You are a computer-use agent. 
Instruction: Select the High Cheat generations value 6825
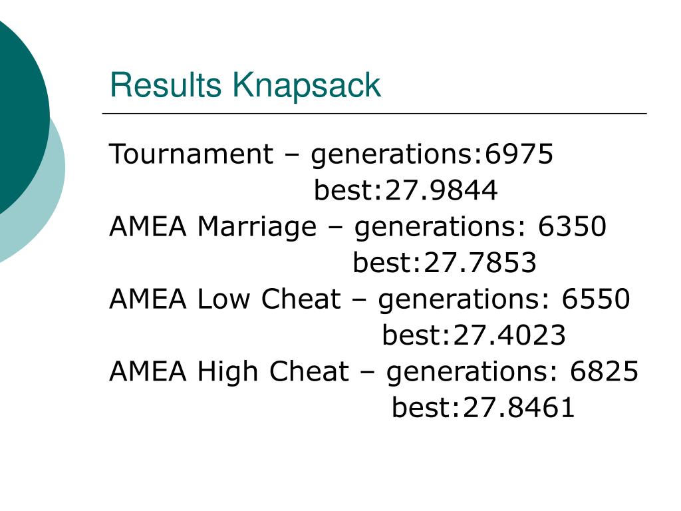(604, 371)
